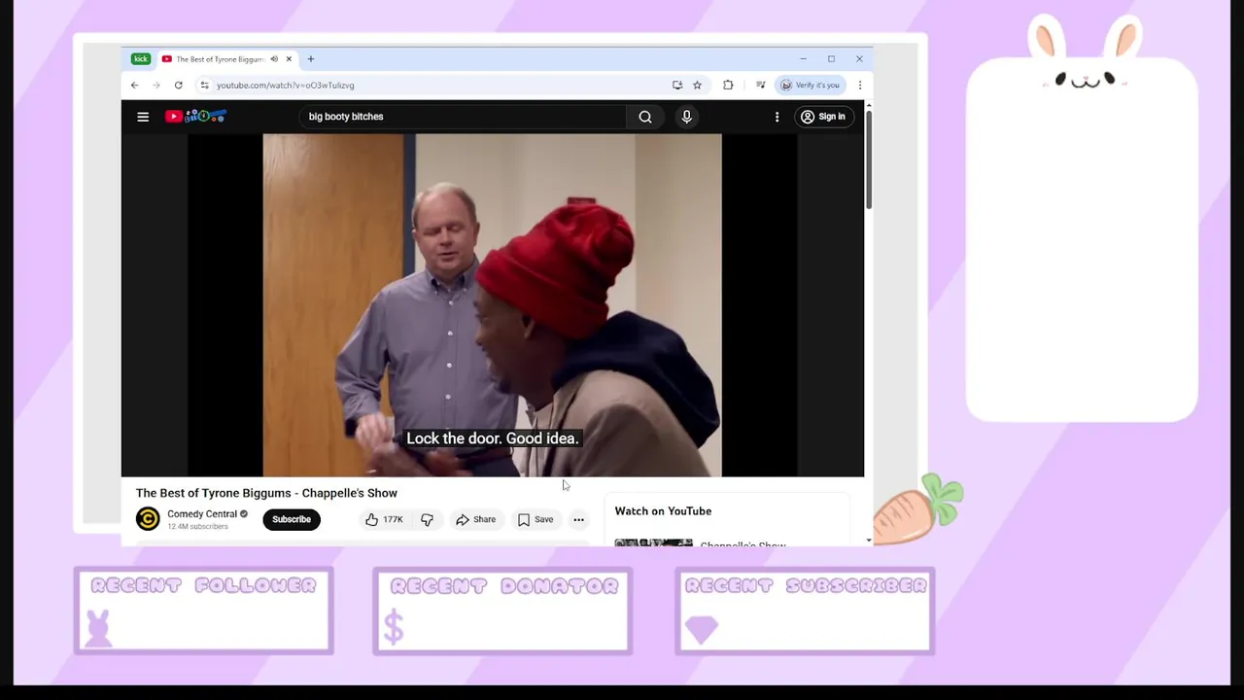Open the Extensions puzzle icon
This screenshot has height=700, width=1244.
728,86
